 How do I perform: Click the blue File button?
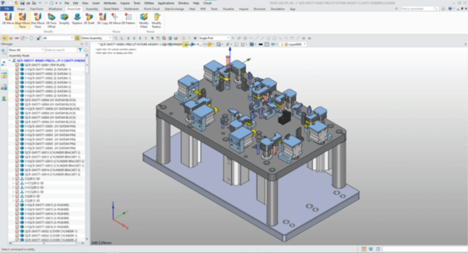tap(7, 8)
